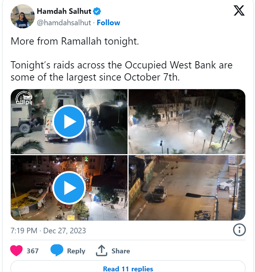Open the smoky plaza photo thumbnail
The image size is (255, 272).
(187, 122)
